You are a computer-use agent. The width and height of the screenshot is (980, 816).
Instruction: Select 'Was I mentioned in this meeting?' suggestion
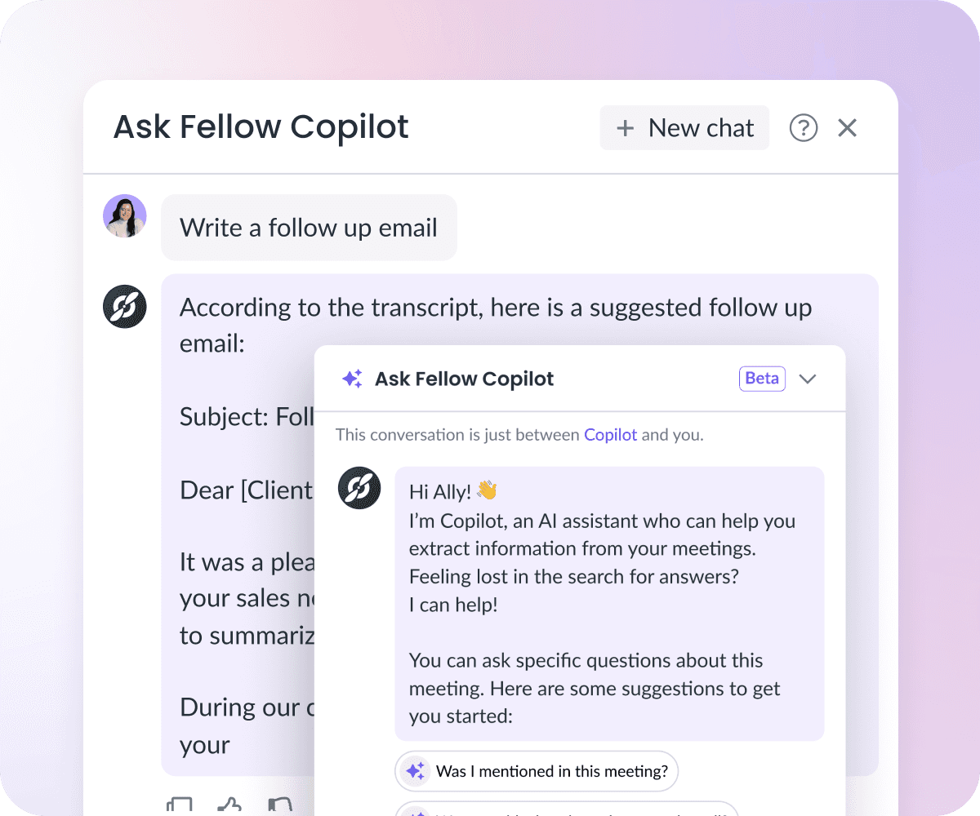[537, 770]
